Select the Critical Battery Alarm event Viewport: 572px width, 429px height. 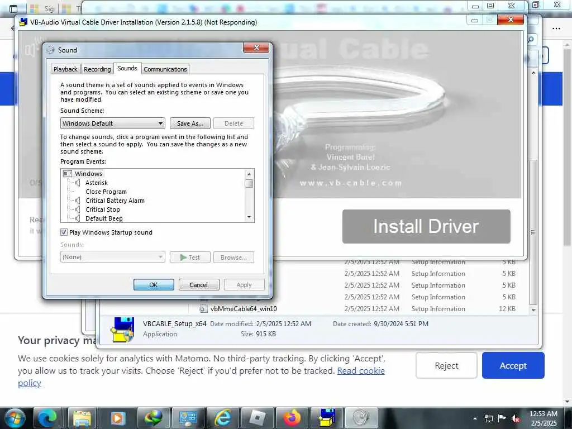pyautogui.click(x=115, y=201)
